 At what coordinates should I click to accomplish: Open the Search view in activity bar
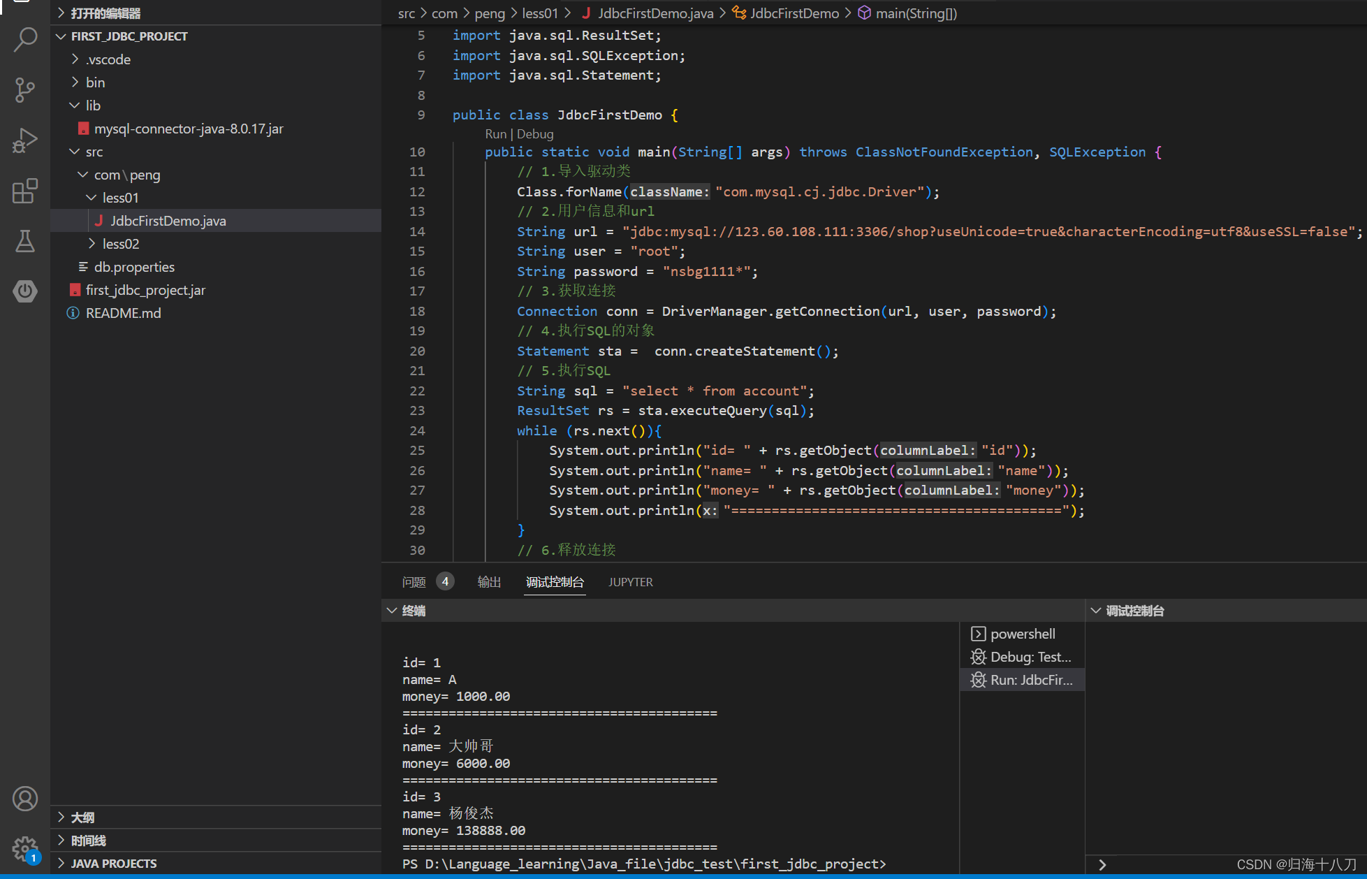[x=25, y=40]
